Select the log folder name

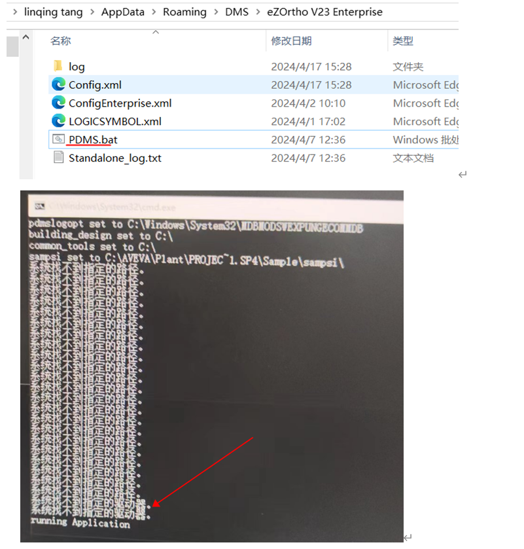(x=77, y=67)
